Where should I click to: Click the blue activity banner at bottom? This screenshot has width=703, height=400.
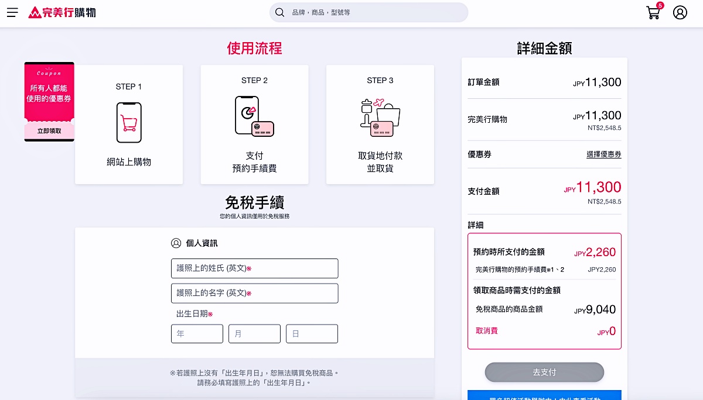(x=544, y=395)
